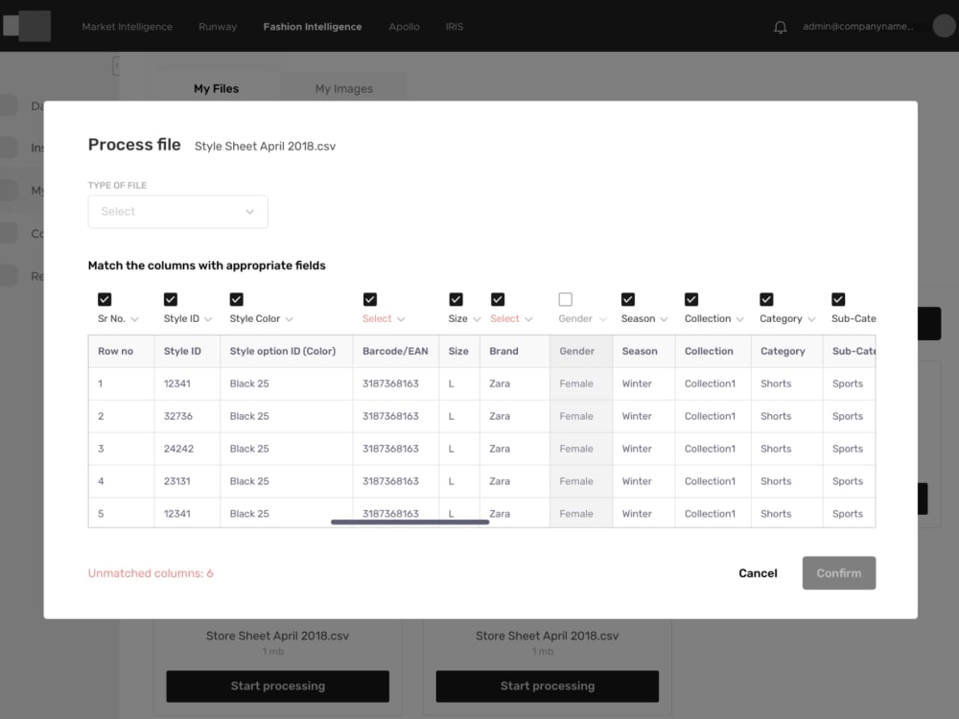Open the Type of File Select dropdown

coord(177,211)
